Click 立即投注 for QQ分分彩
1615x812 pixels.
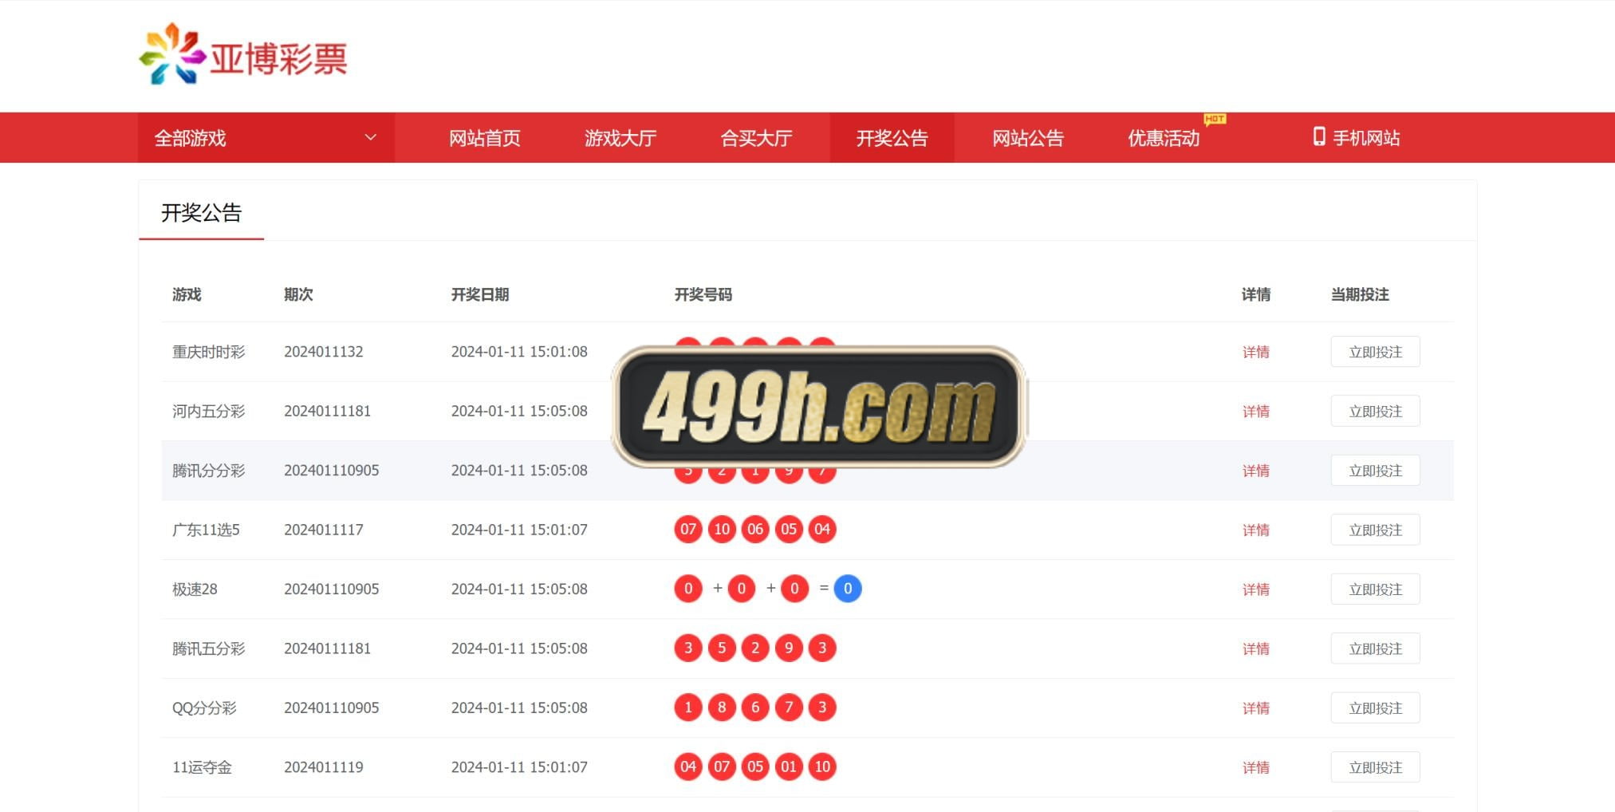pyautogui.click(x=1375, y=708)
